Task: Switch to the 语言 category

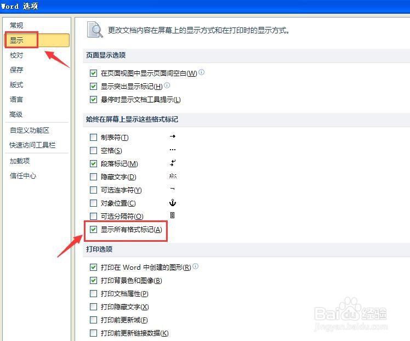Action: click(16, 99)
